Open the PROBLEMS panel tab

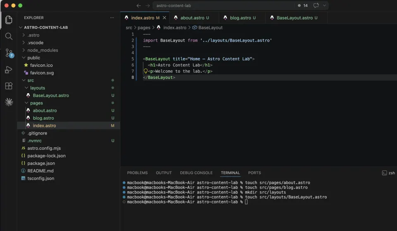click(137, 173)
